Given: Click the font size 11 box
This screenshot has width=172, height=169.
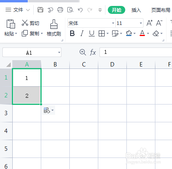Looking at the screenshot, I should click(x=127, y=23).
